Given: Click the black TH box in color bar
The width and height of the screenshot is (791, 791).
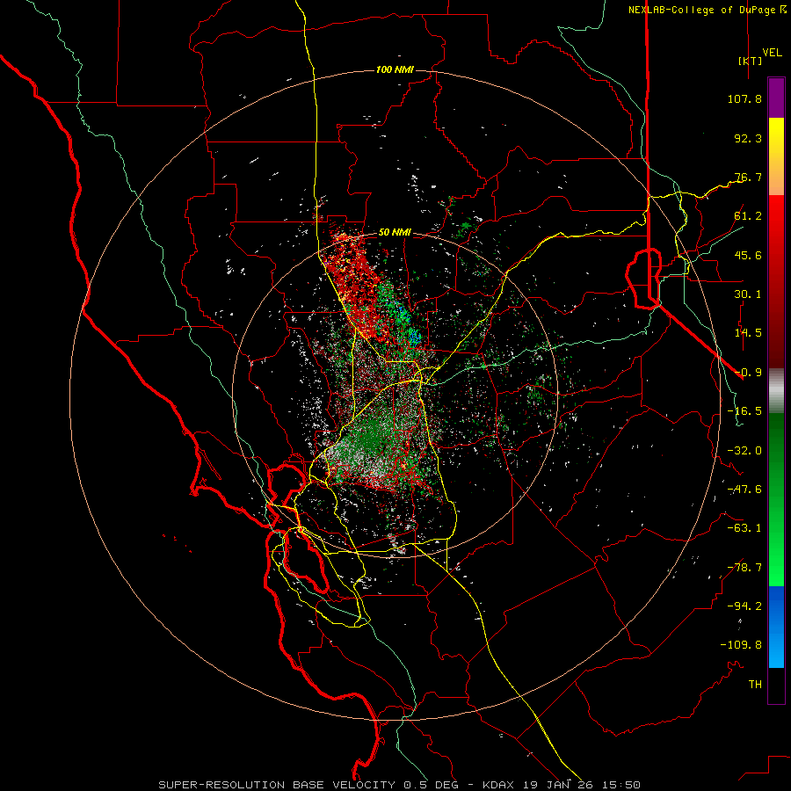Looking at the screenshot, I should pyautogui.click(x=776, y=686).
